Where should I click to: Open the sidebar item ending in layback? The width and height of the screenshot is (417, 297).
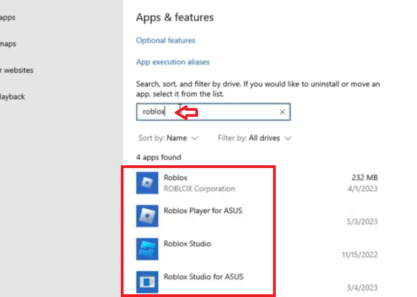pyautogui.click(x=12, y=96)
